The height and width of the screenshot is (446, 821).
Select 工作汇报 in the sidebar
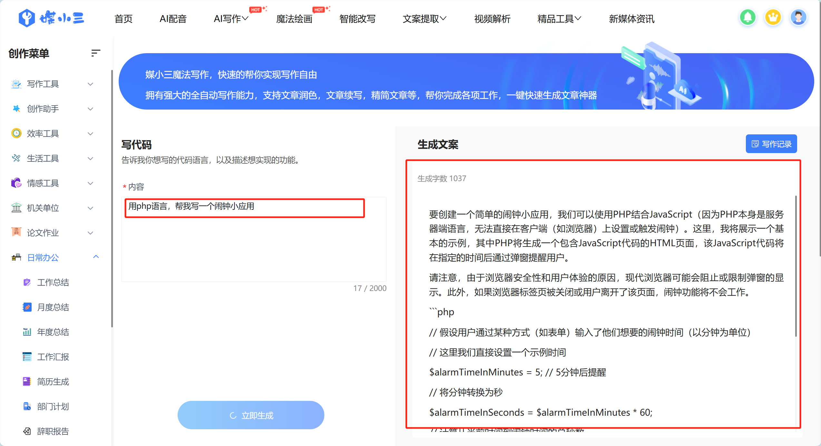(53, 357)
